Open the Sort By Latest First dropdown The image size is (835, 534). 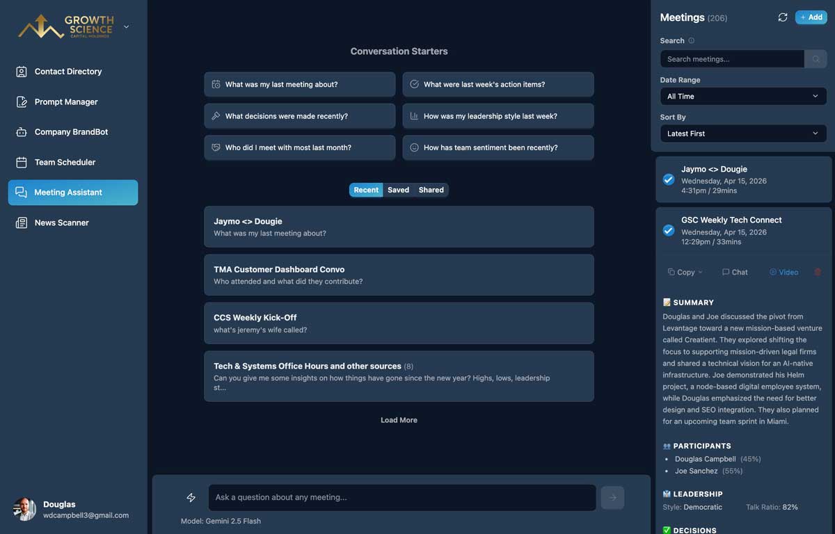pyautogui.click(x=743, y=133)
